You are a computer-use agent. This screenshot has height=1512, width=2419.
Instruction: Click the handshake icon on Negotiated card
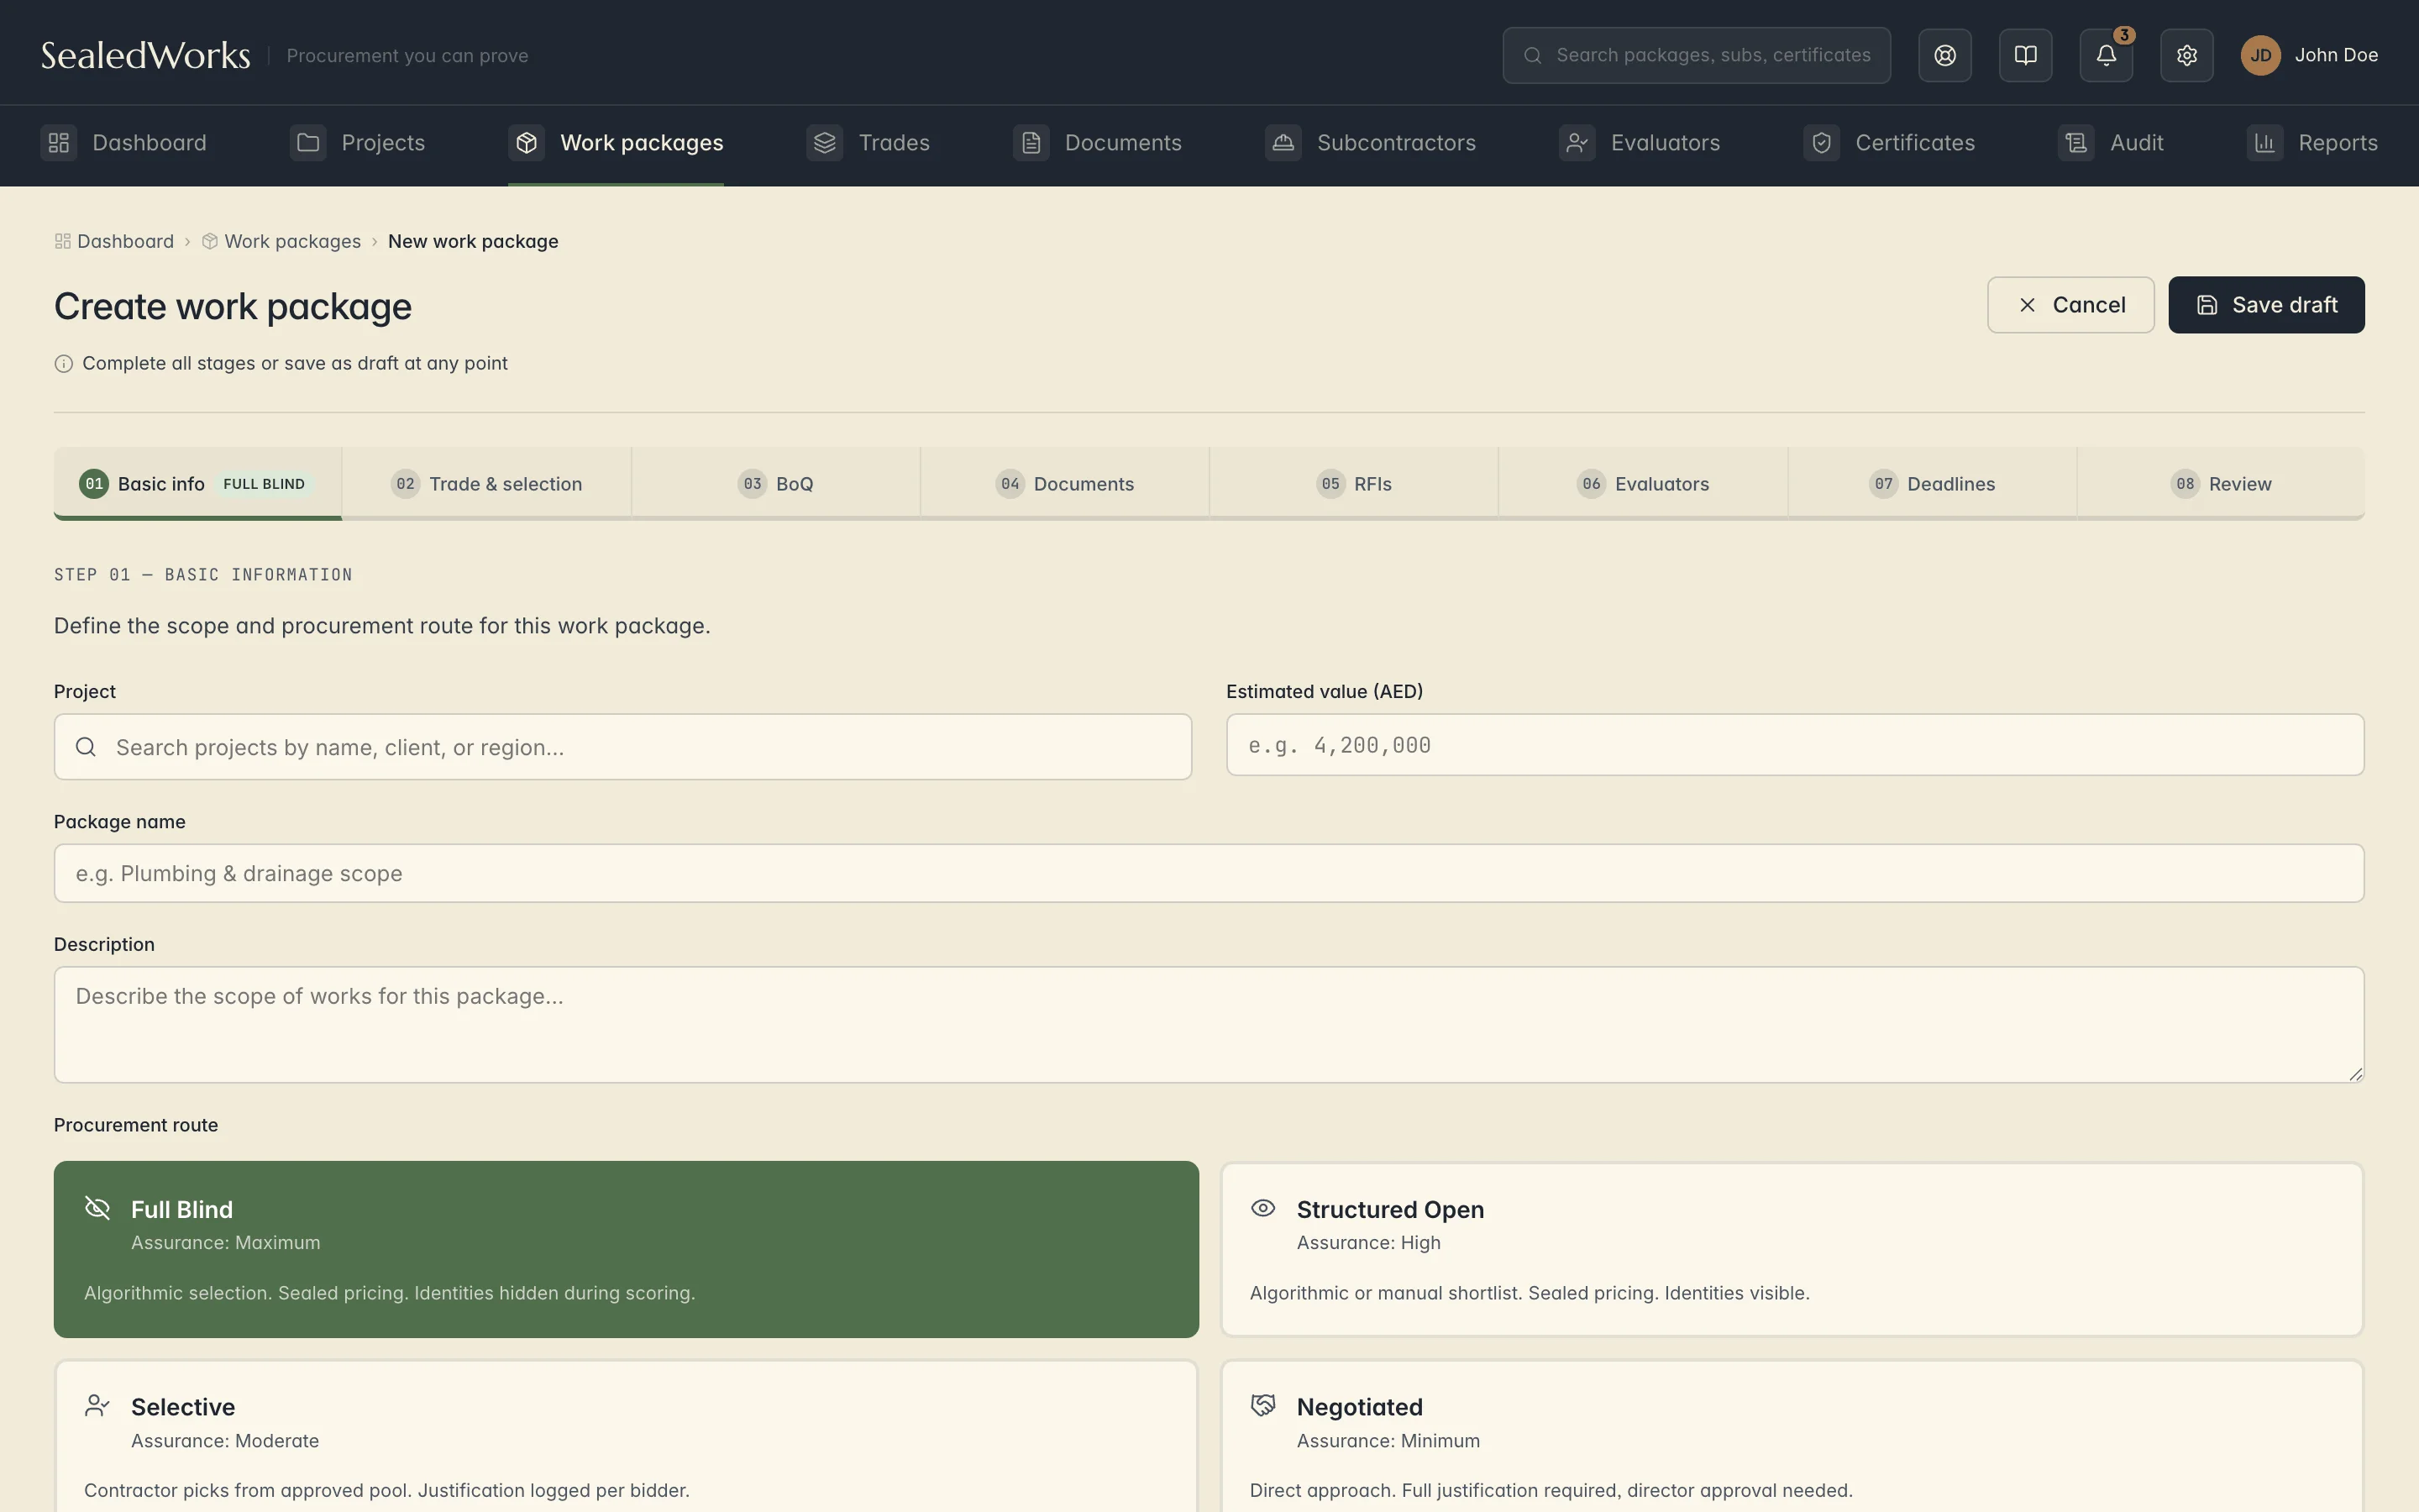pos(1262,1405)
